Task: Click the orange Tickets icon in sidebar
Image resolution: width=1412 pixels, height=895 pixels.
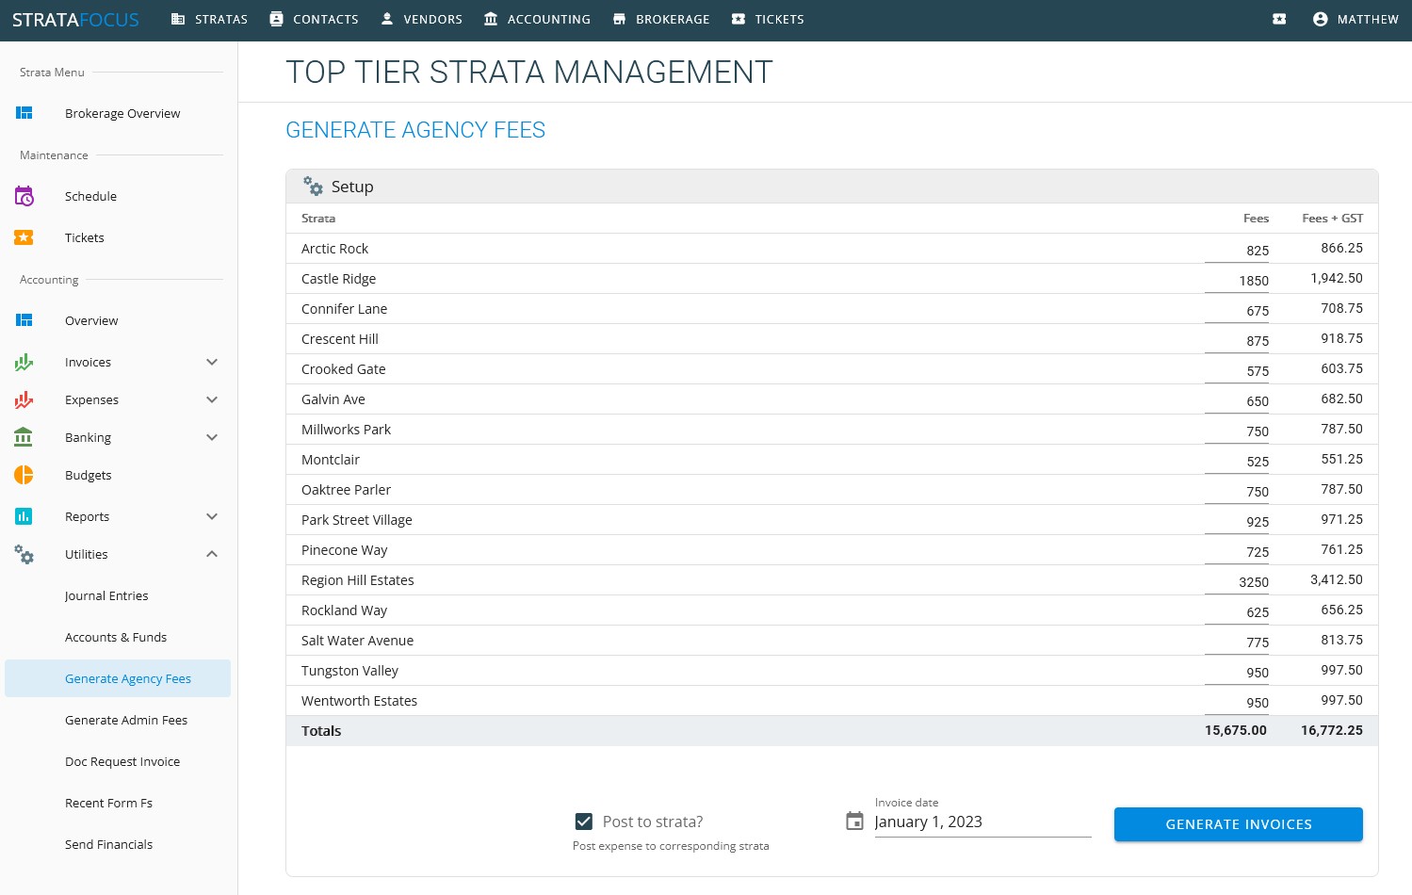Action: pos(24,237)
